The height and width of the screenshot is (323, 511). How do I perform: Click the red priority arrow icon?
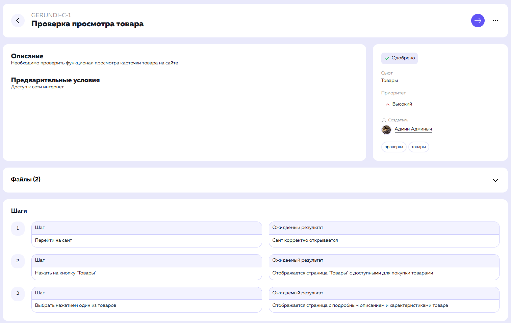[x=387, y=105]
